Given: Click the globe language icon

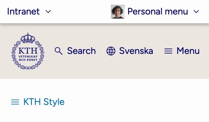Looking at the screenshot, I should click(x=111, y=51).
